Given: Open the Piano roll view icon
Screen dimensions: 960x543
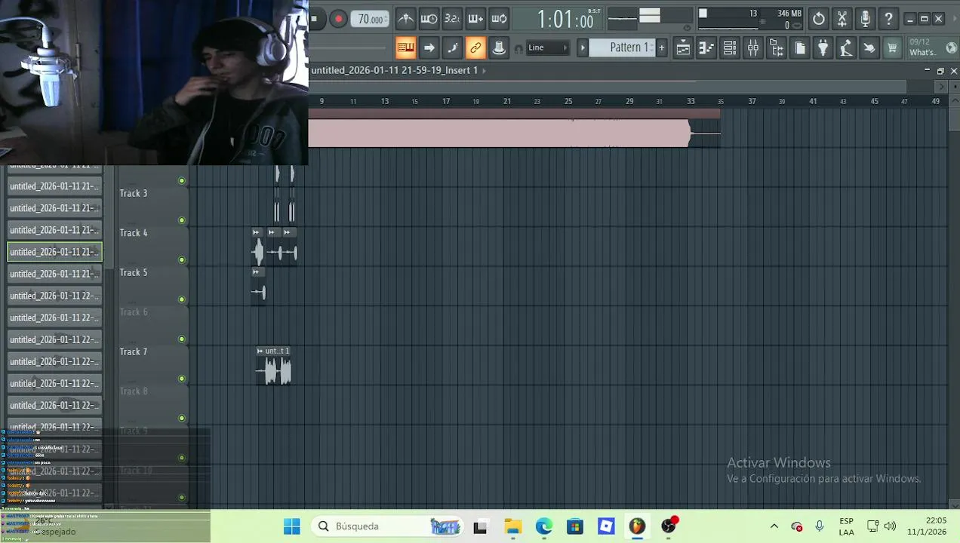Looking at the screenshot, I should tap(706, 48).
